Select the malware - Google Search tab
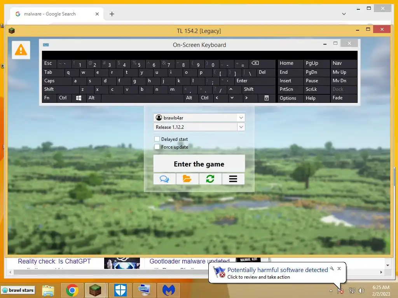Viewport: 398px width, 298px height. tap(57, 14)
